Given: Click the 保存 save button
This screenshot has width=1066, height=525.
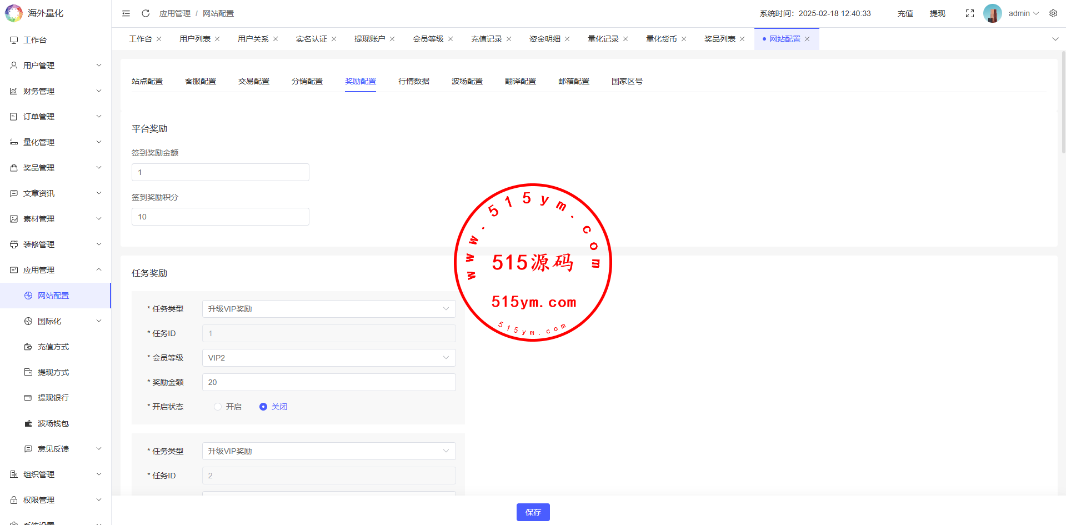Looking at the screenshot, I should coord(533,512).
